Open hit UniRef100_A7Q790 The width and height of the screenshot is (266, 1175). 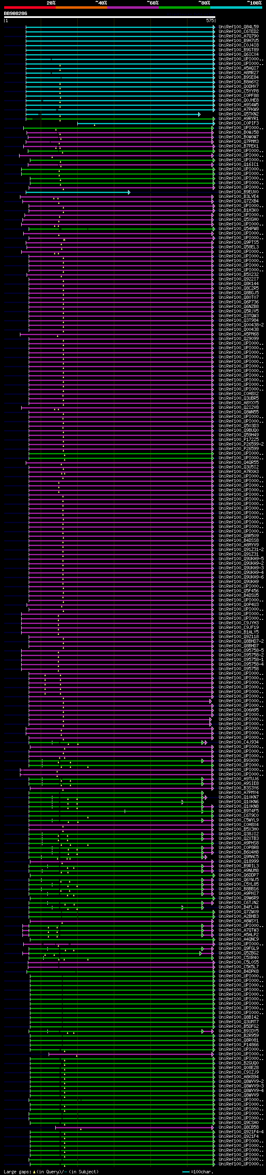(x=239, y=36)
